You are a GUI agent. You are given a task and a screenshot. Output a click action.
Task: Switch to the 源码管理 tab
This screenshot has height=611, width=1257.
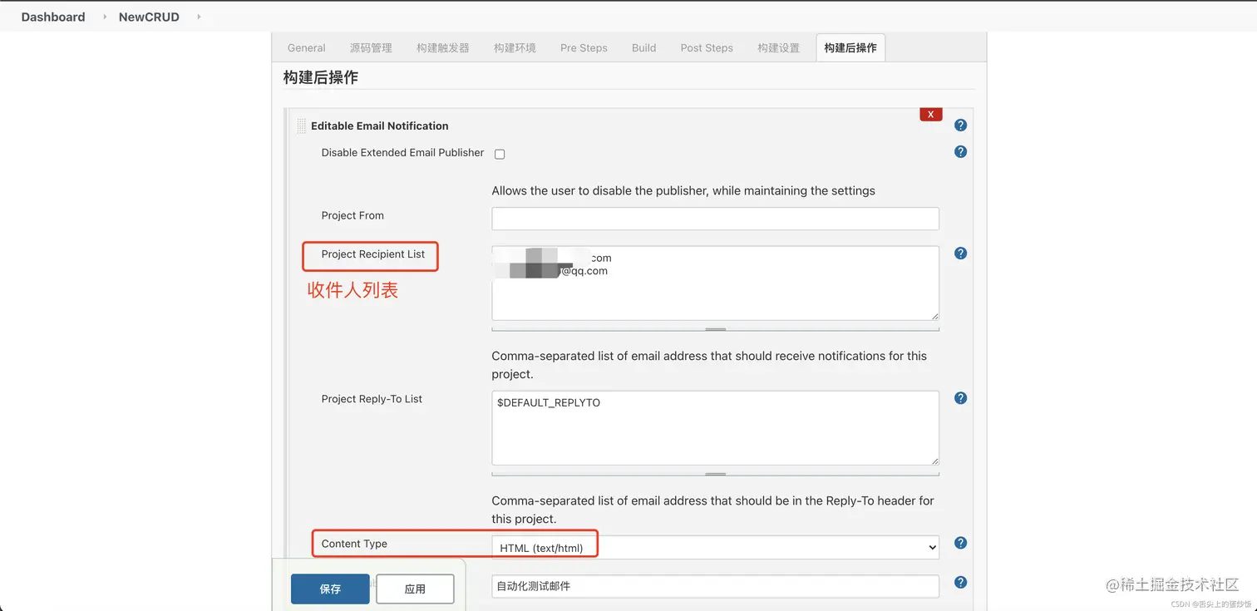(371, 48)
